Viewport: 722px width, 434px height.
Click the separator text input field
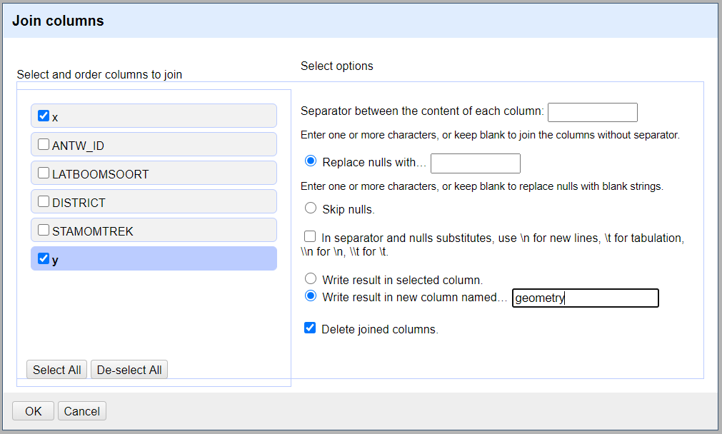coord(592,112)
